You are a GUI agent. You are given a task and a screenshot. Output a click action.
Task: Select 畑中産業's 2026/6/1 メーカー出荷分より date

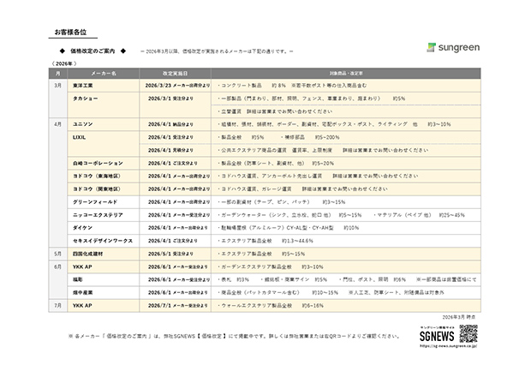[x=178, y=293]
